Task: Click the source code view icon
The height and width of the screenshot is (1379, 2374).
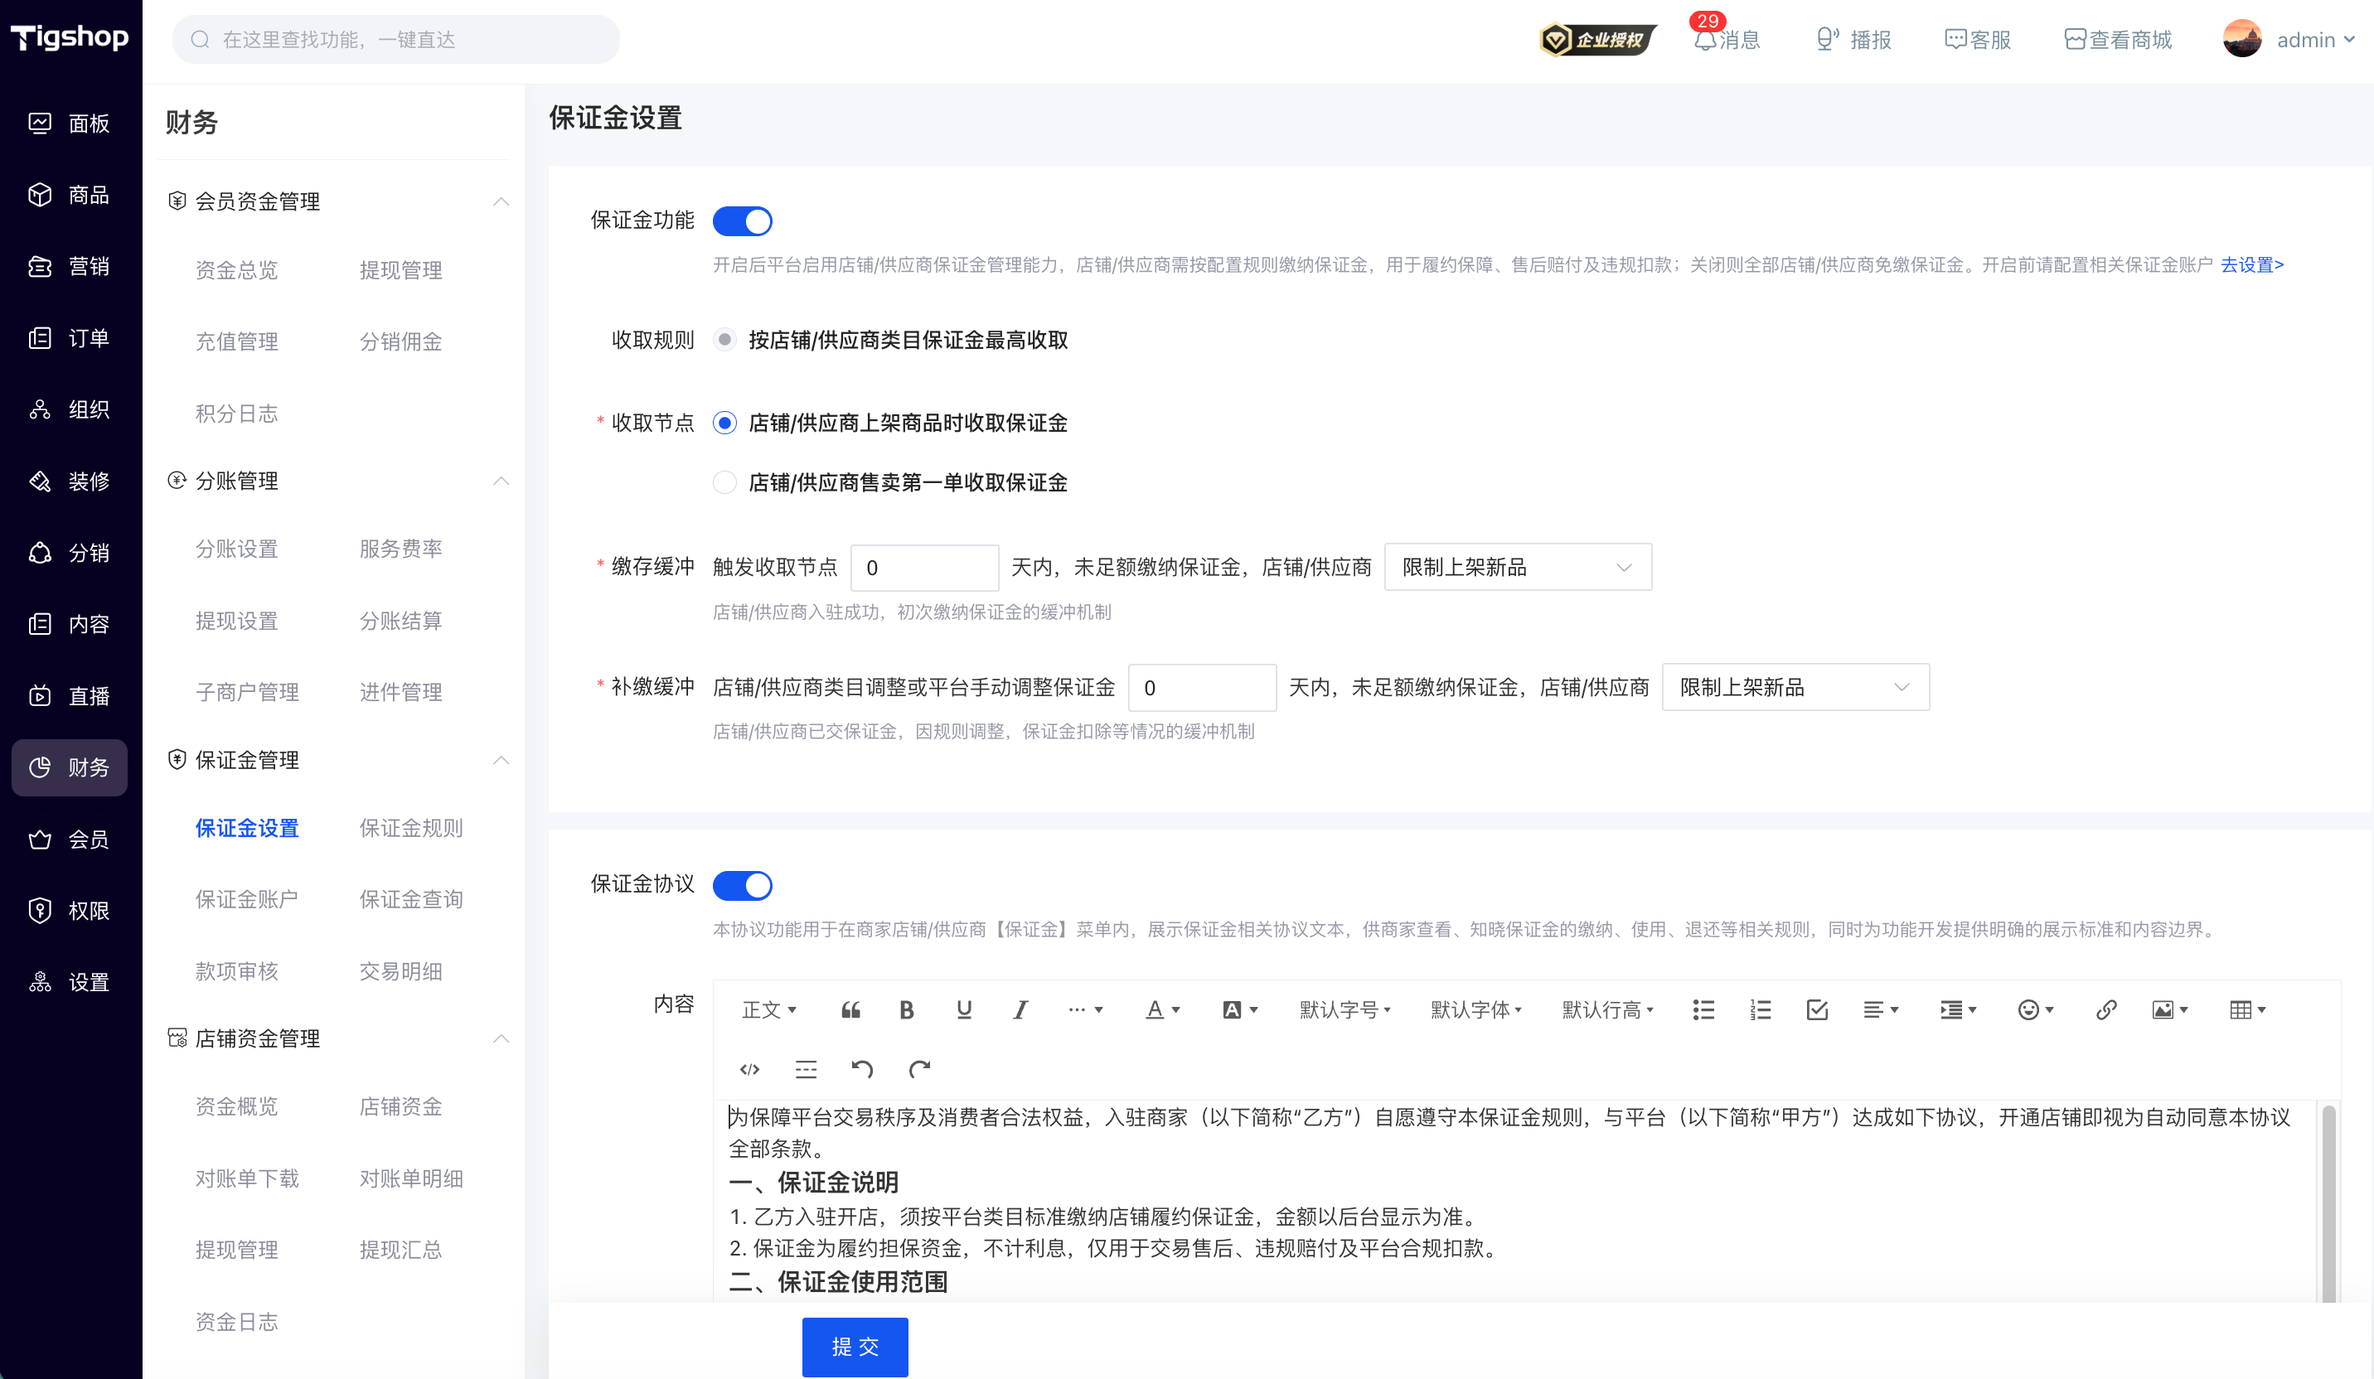Action: tap(750, 1068)
